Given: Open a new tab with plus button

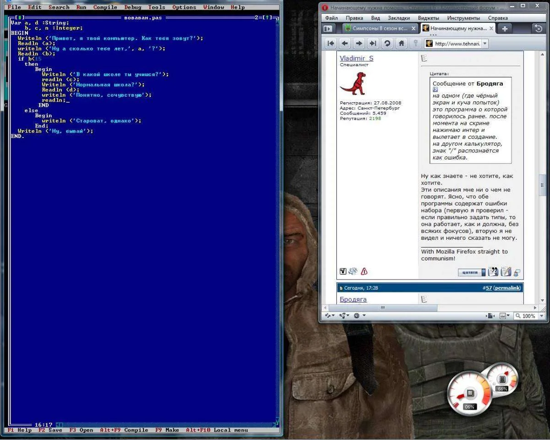Looking at the screenshot, I should pyautogui.click(x=505, y=28).
